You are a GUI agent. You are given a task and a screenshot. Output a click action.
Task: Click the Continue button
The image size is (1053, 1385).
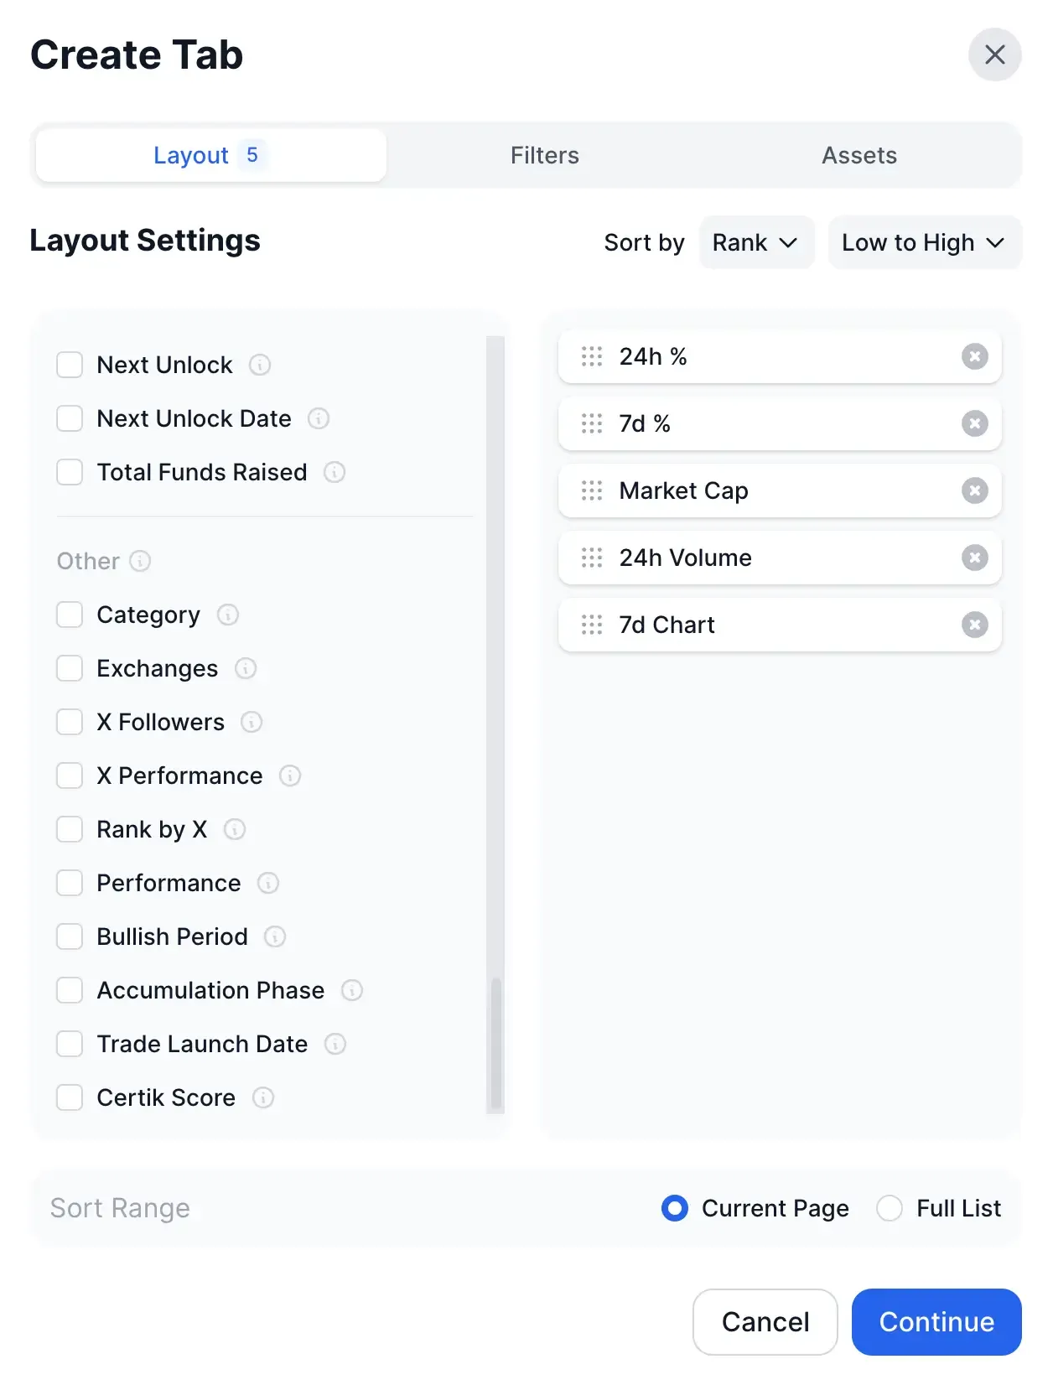click(936, 1322)
